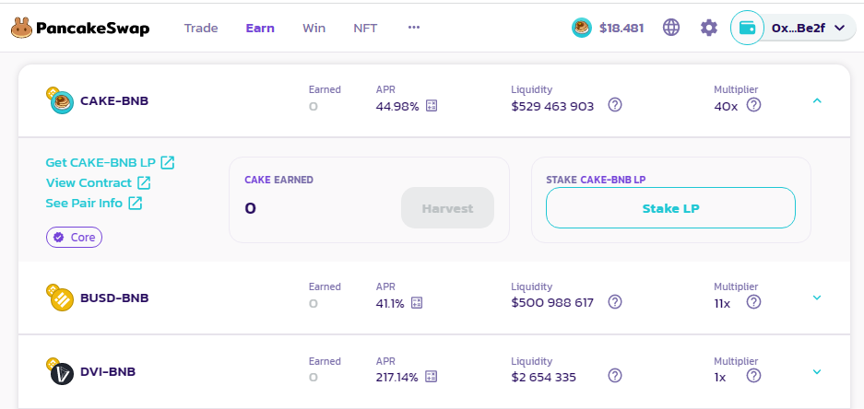Click the DVI-BNB liquidity help icon
This screenshot has width=864, height=409.
tap(615, 376)
